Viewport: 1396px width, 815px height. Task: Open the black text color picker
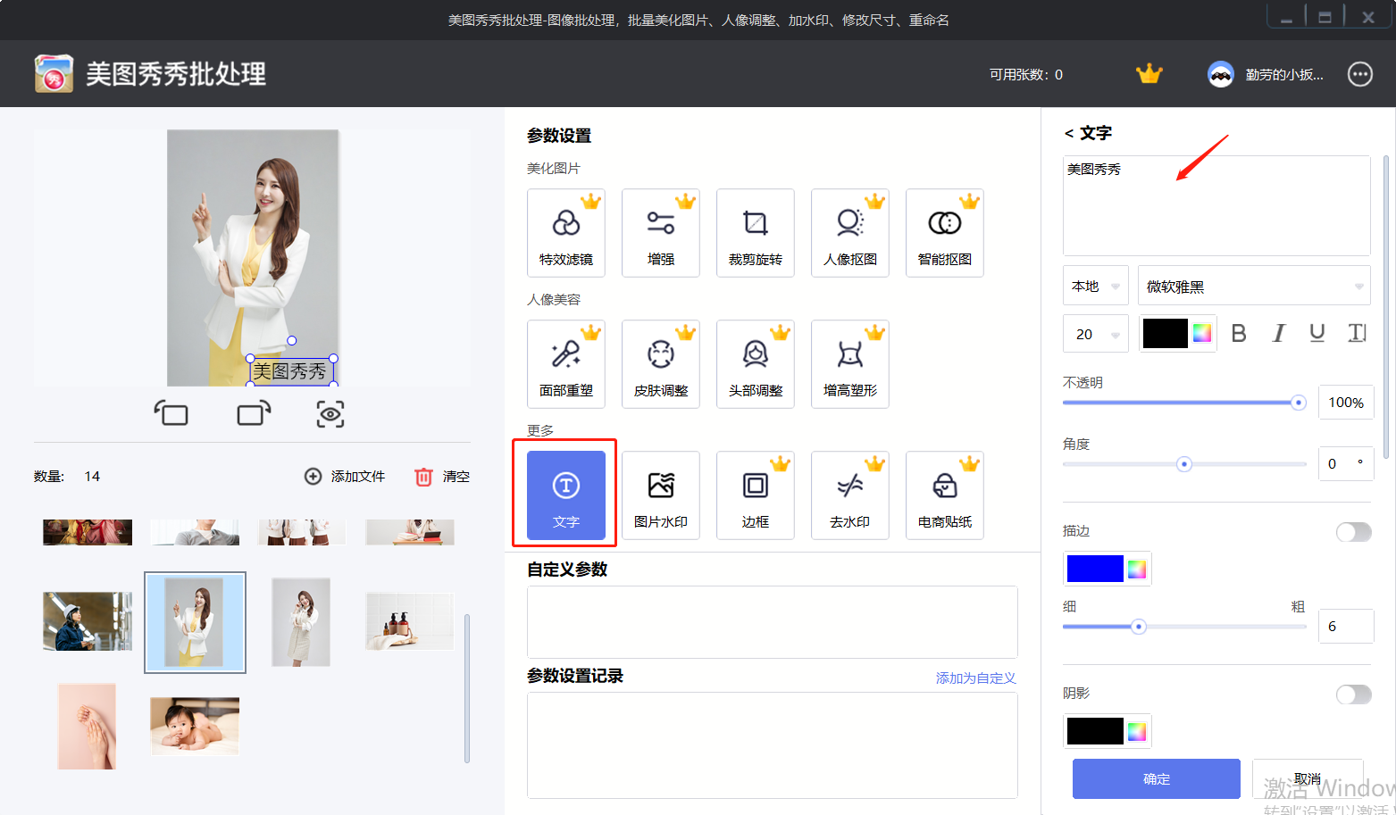coord(1177,334)
